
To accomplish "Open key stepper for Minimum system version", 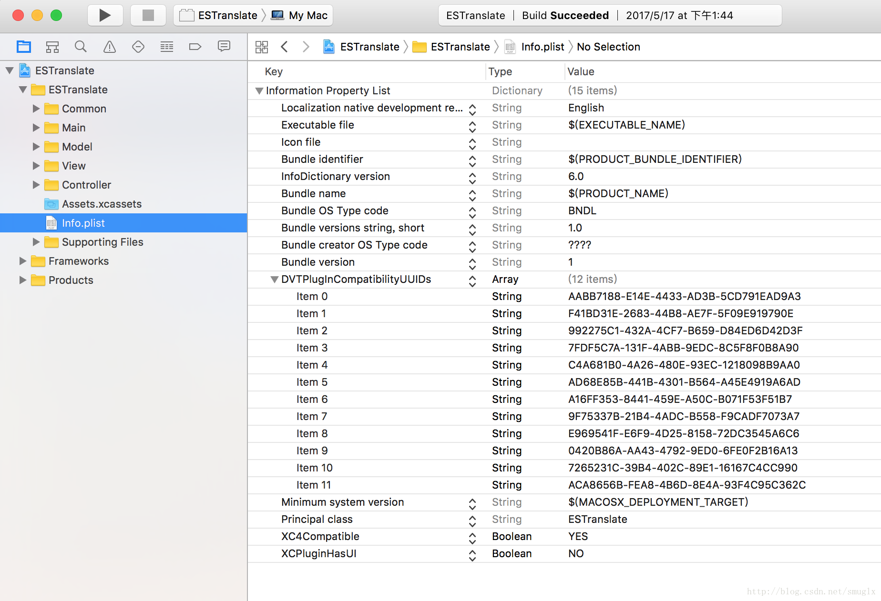I will coord(472,504).
